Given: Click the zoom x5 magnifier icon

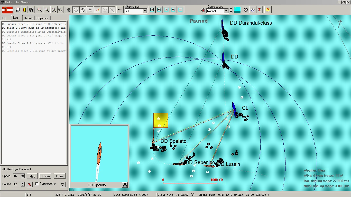Looking at the screenshot, I should 53,10.
